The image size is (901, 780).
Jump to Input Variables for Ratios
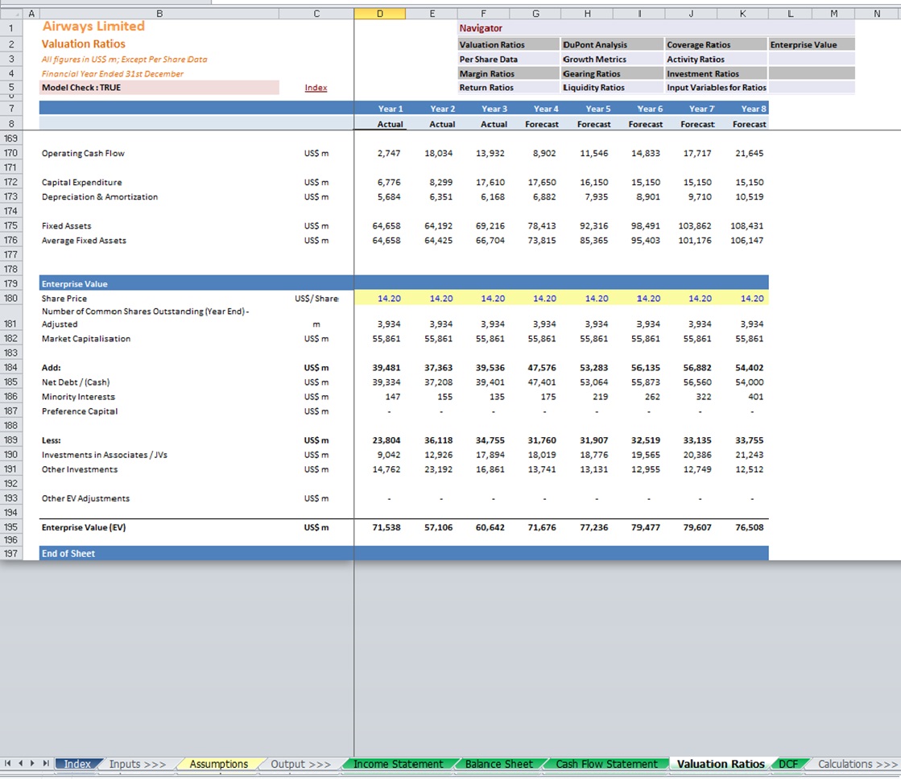pyautogui.click(x=716, y=87)
